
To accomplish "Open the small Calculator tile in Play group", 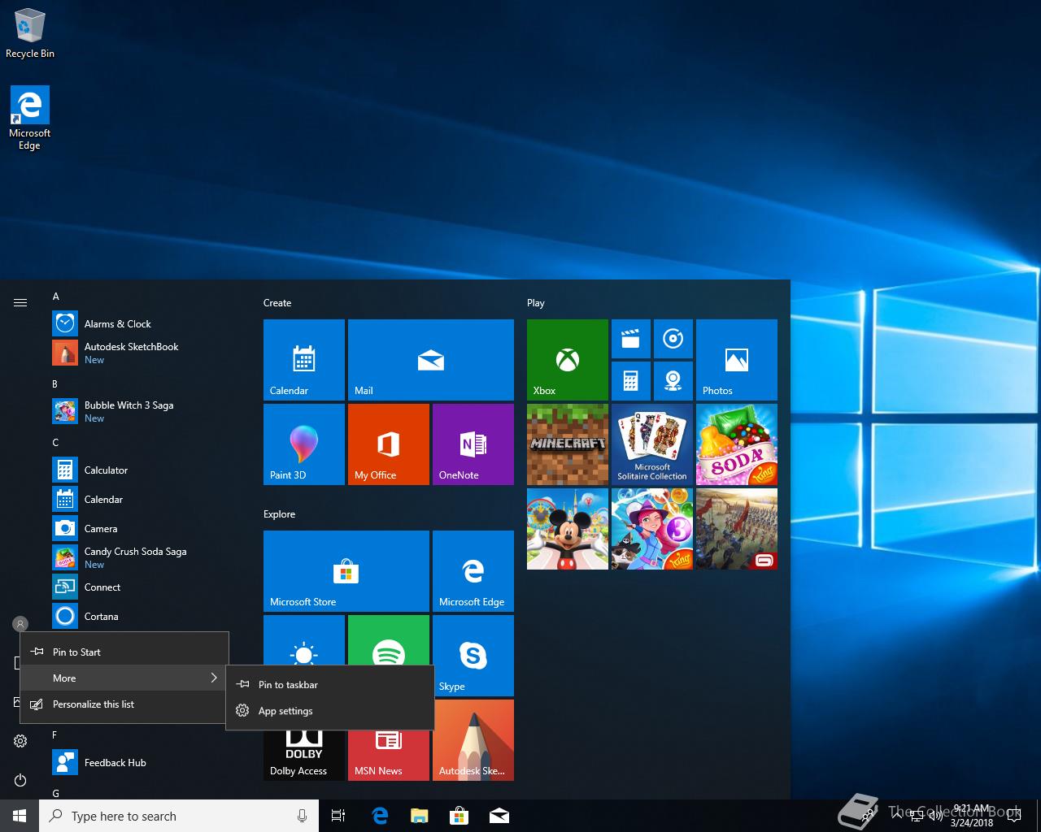I will (631, 381).
